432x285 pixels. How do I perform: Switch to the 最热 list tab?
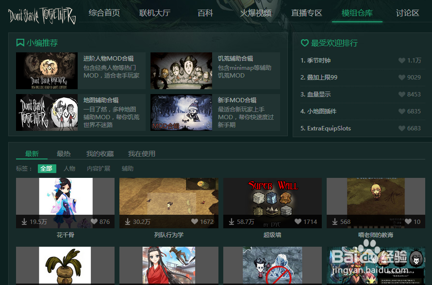[x=64, y=154]
